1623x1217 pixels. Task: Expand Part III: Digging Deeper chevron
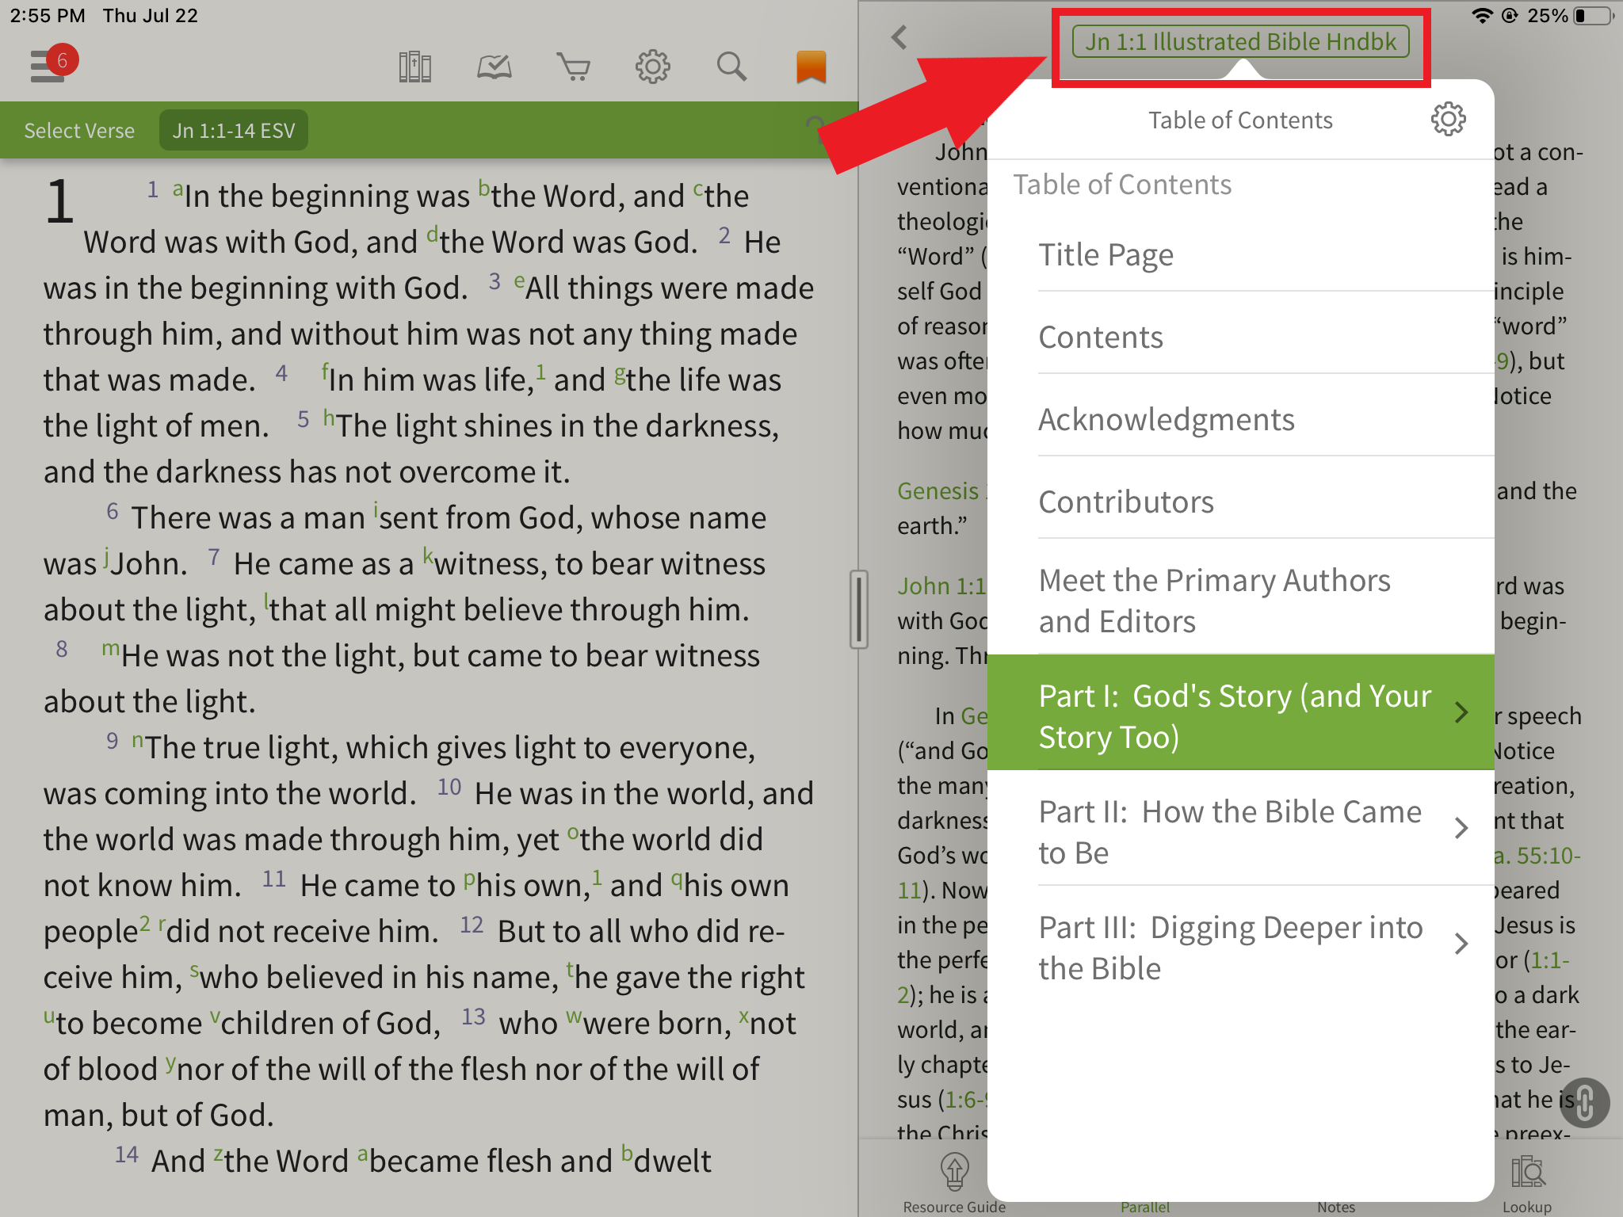click(1462, 944)
